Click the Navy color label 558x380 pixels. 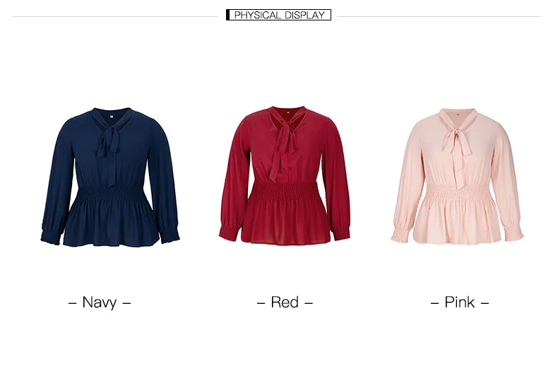pos(100,302)
